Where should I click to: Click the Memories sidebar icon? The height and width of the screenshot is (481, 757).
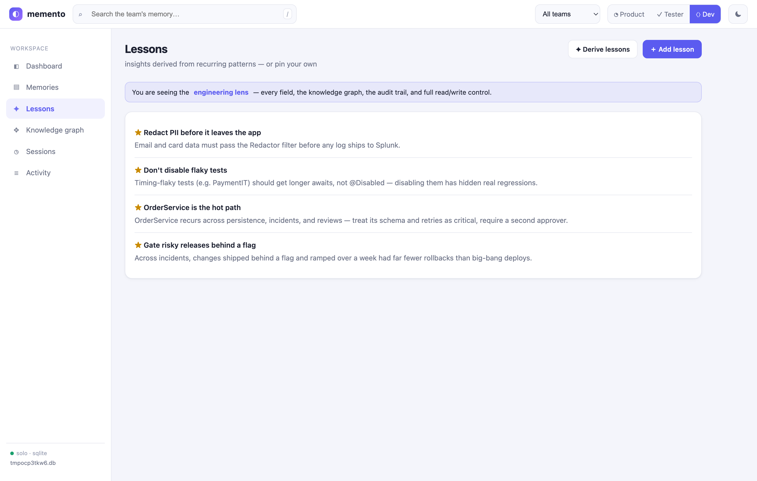[16, 88]
